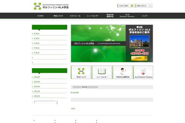The width and height of the screenshot is (185, 123).
Task: Click the green ポルフィリン-ALA学会 banner image
Action: [x=98, y=43]
